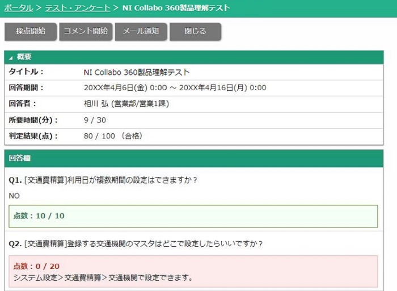
Task: Click the Q1 score 10 / 10 box
Action: pos(193,216)
